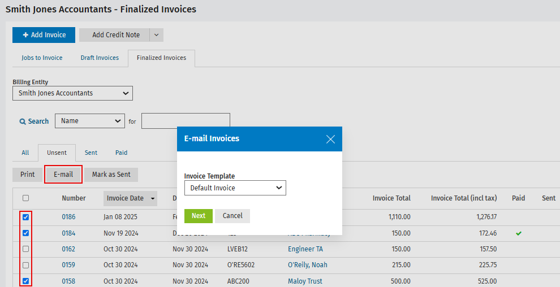This screenshot has width=560, height=287.
Task: Open the search field Name dropdown
Action: 89,121
